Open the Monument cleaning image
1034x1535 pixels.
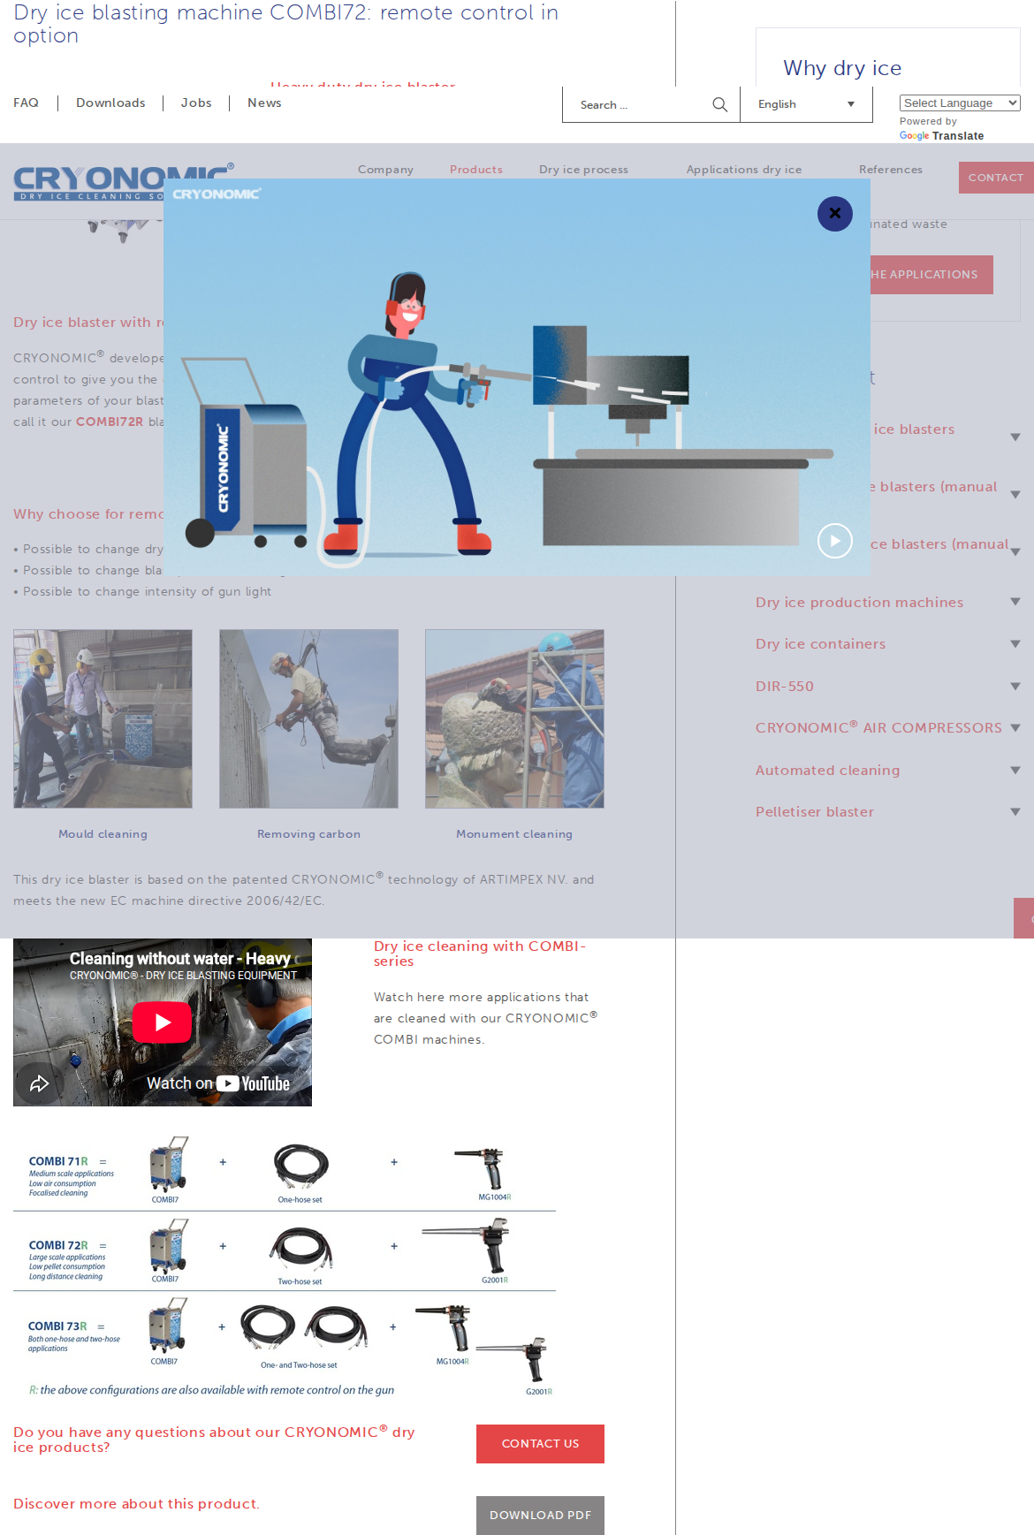[514, 718]
